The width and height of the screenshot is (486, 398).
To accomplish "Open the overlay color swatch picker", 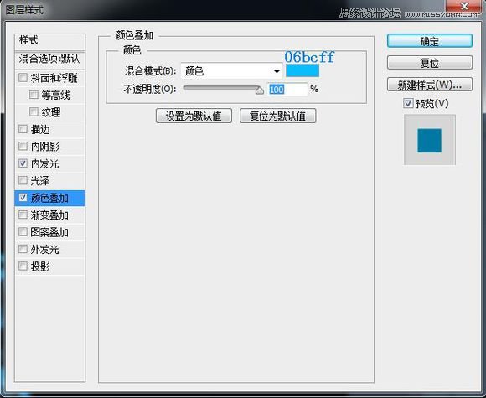I will tap(302, 70).
